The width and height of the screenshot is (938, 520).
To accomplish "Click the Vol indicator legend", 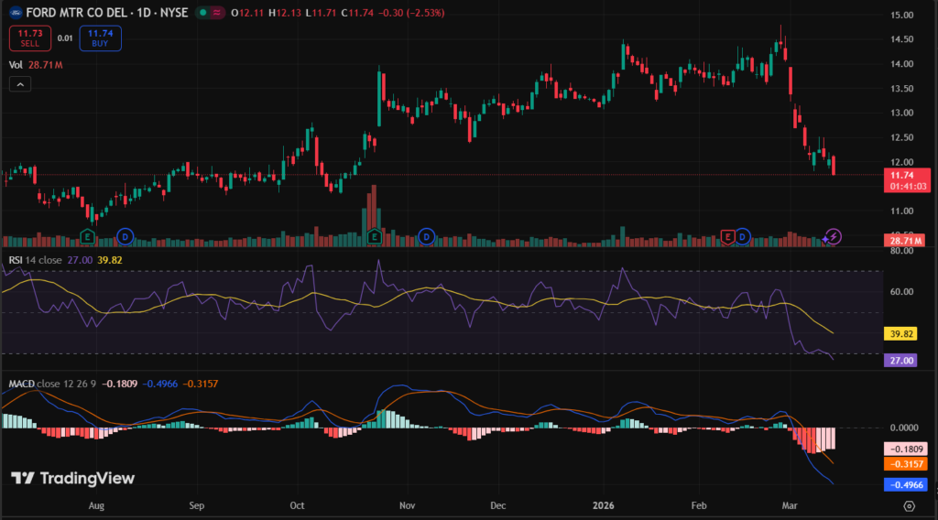I will 16,65.
